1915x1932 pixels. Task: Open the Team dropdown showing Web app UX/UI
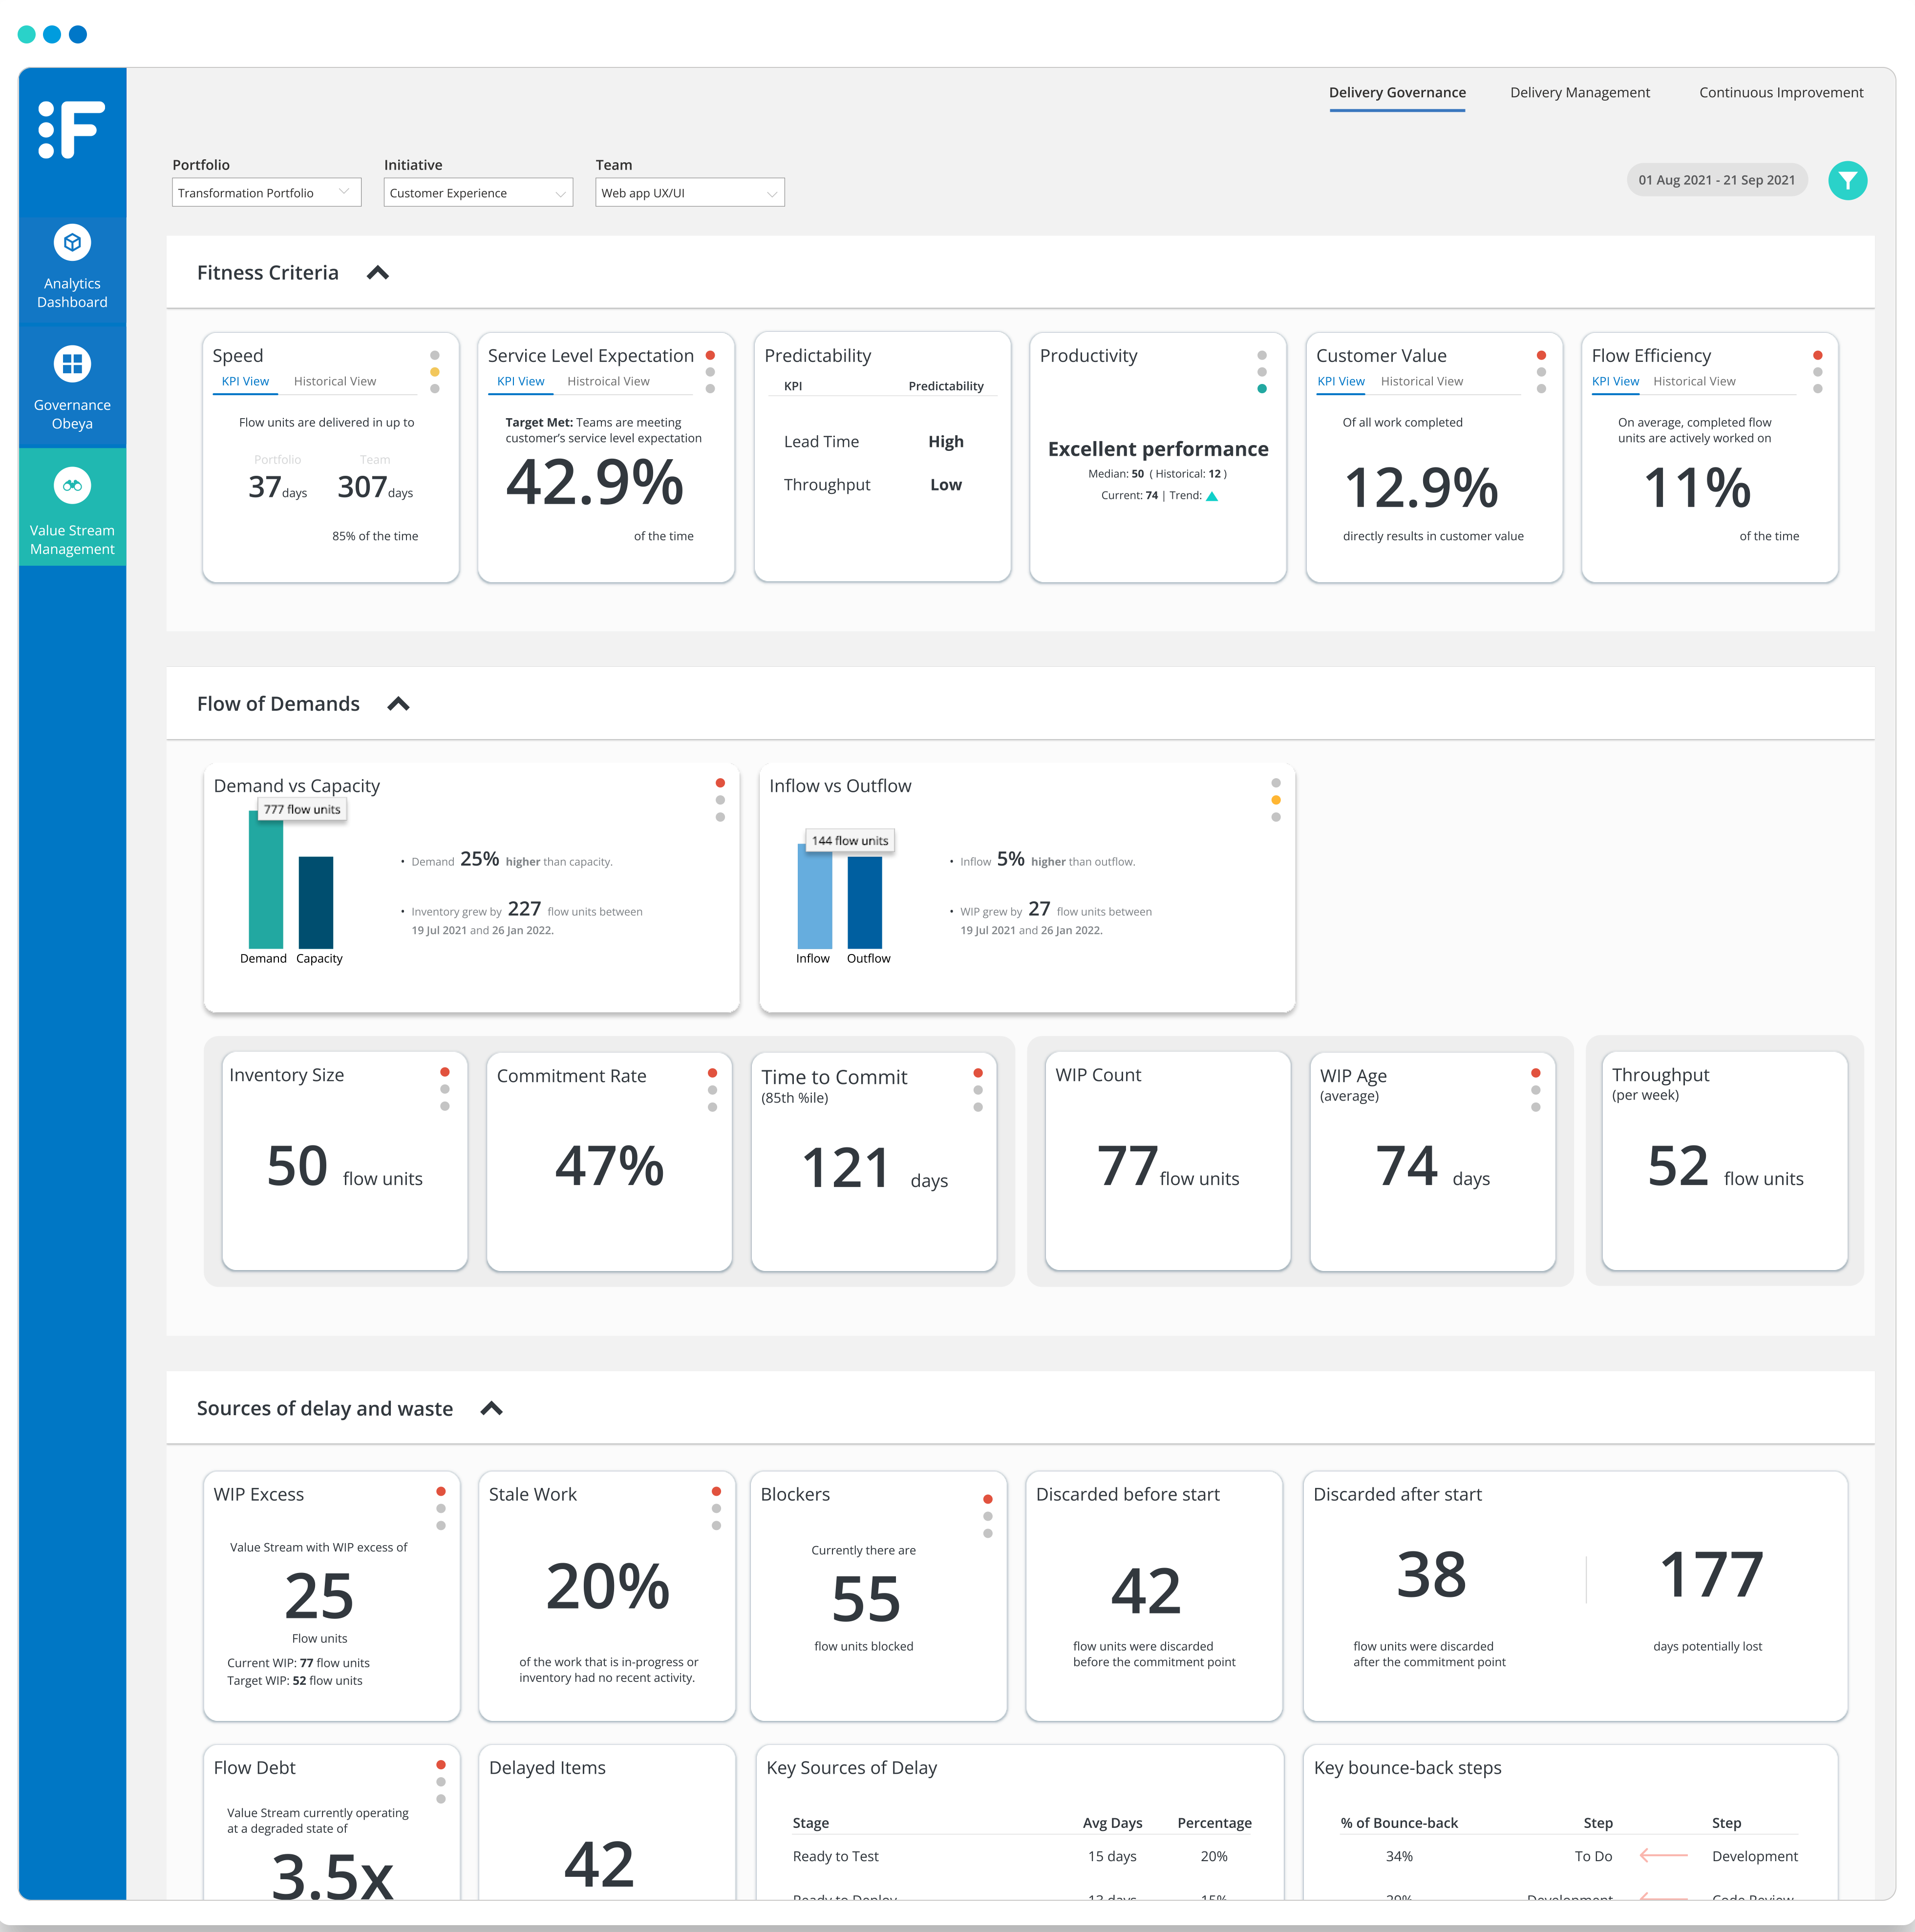[x=689, y=192]
